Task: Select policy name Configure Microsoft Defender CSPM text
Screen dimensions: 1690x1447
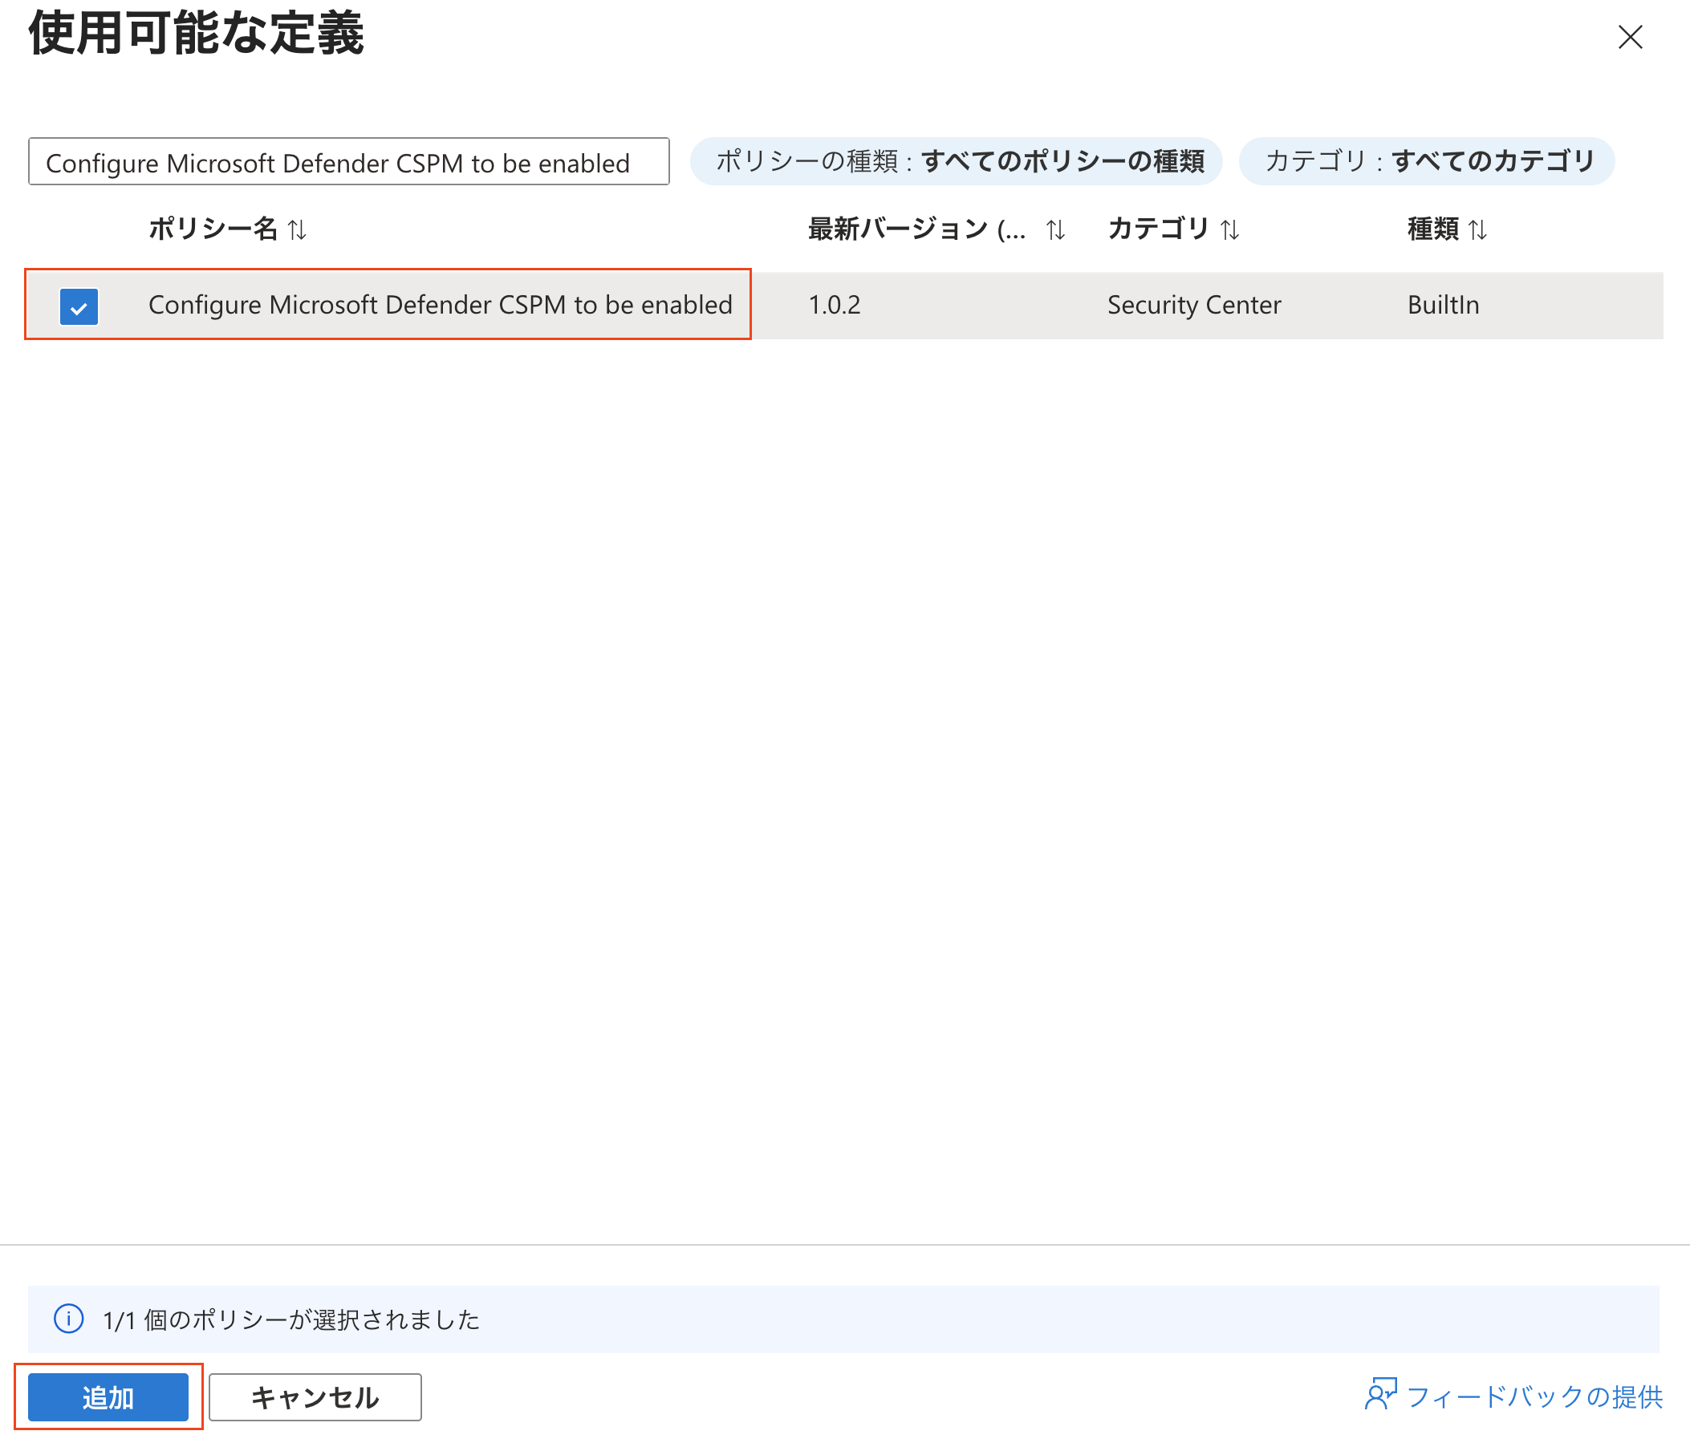Action: pos(441,305)
